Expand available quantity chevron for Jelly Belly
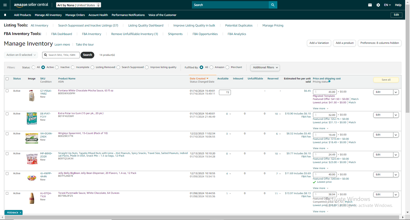This screenshot has width=410, height=220. pyautogui.click(x=230, y=174)
